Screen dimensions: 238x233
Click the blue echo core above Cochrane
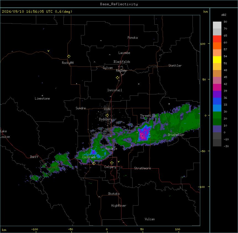tap(93, 152)
